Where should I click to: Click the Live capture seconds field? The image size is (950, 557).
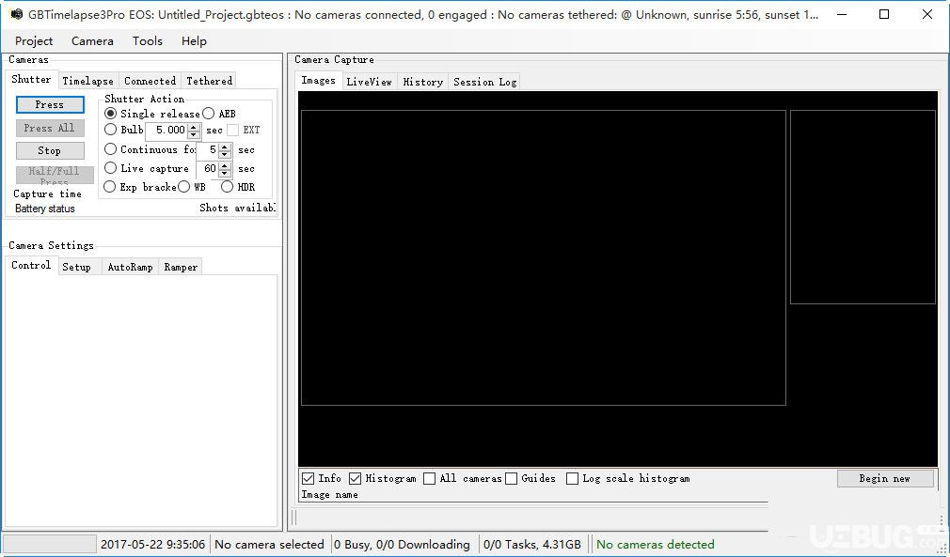[x=207, y=169]
